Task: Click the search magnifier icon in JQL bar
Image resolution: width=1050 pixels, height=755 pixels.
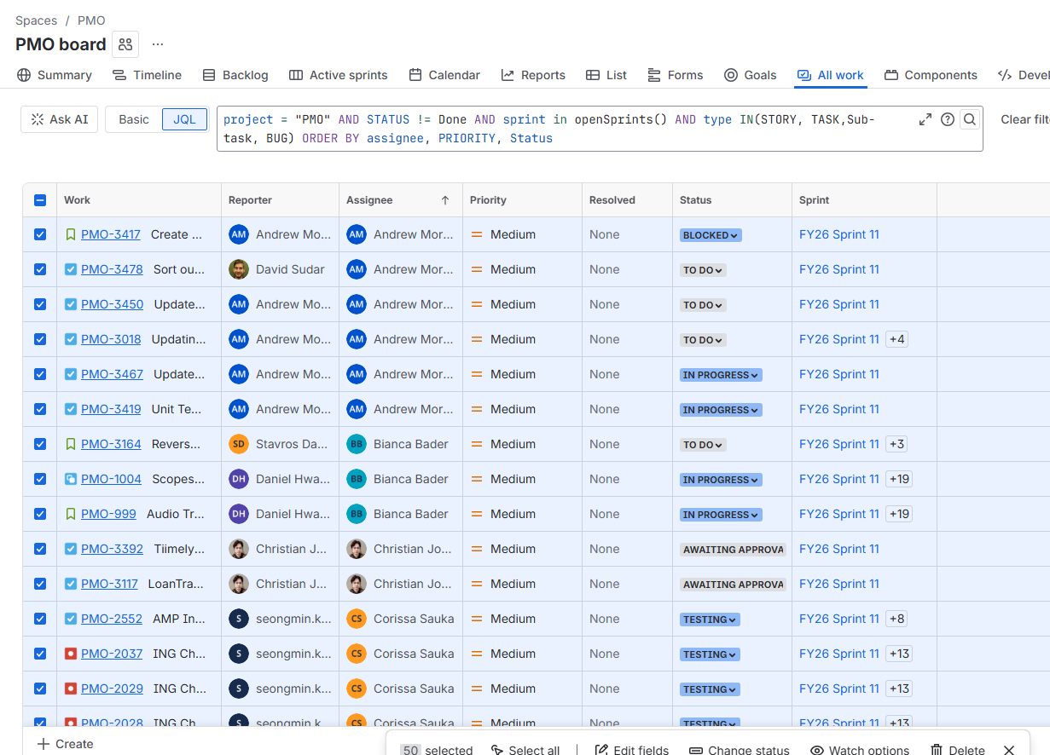Action: 970,119
